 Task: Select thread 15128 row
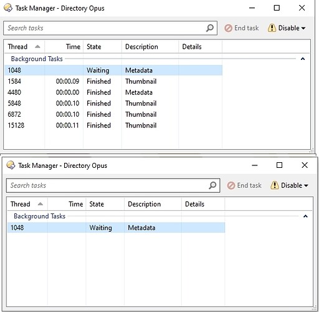click(x=113, y=125)
